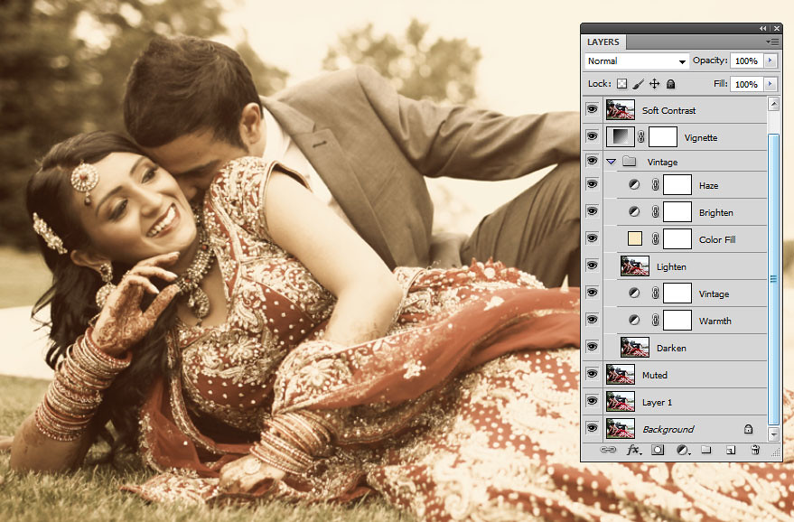
Task: Open the layer style fx menu
Action: coord(633,449)
